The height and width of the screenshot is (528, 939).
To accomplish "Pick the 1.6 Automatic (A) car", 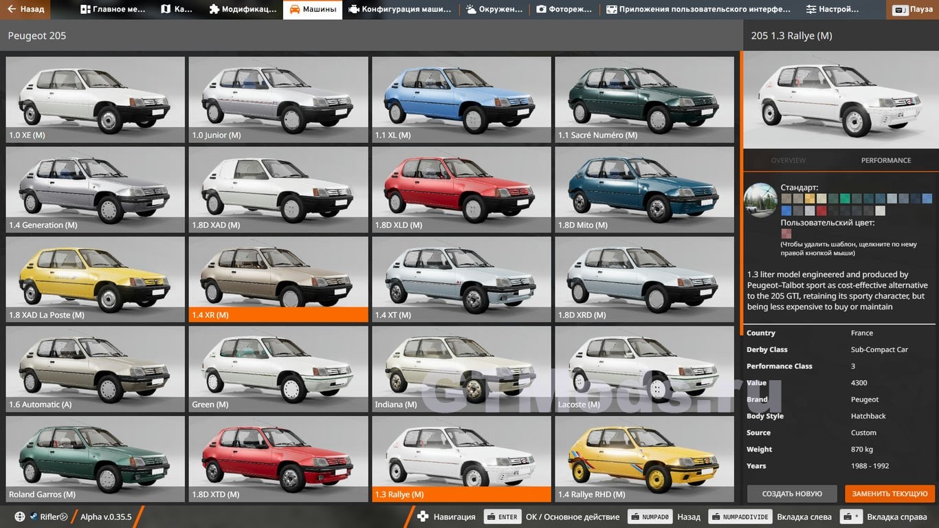I will (x=96, y=368).
